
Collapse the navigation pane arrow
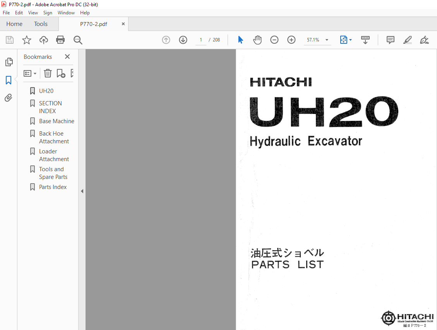click(82, 191)
